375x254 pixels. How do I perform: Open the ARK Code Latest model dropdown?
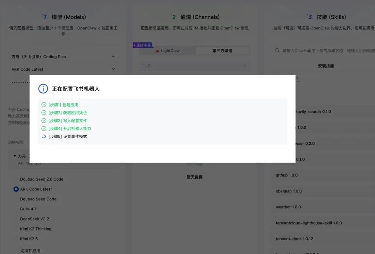[63, 69]
